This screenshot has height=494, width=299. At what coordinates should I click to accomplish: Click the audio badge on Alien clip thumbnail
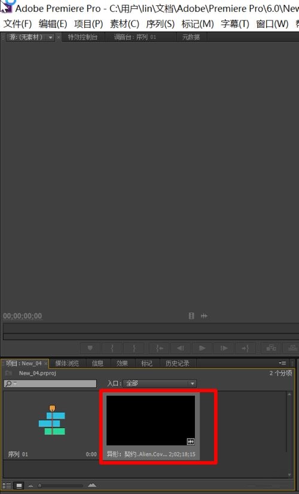click(x=190, y=441)
